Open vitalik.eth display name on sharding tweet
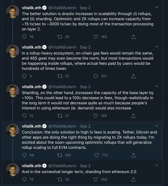This screenshot has height=186, width=168. click(32, 87)
